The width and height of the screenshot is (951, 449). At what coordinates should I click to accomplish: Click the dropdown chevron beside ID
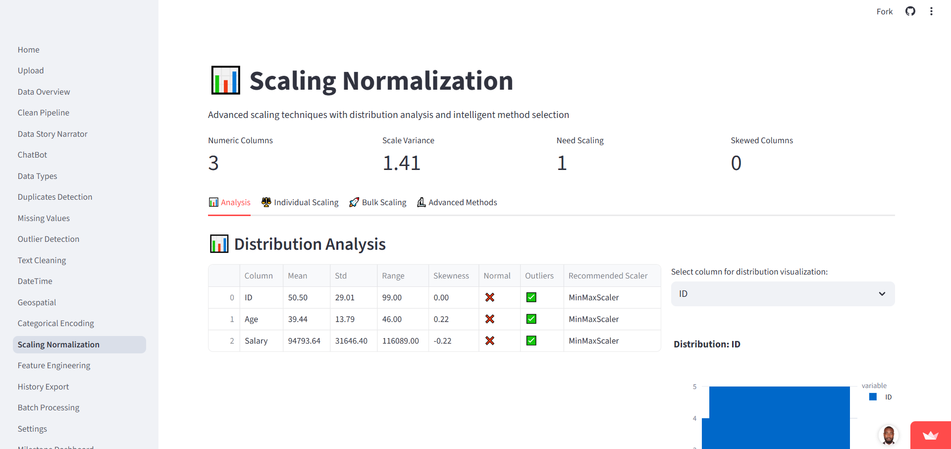(882, 293)
